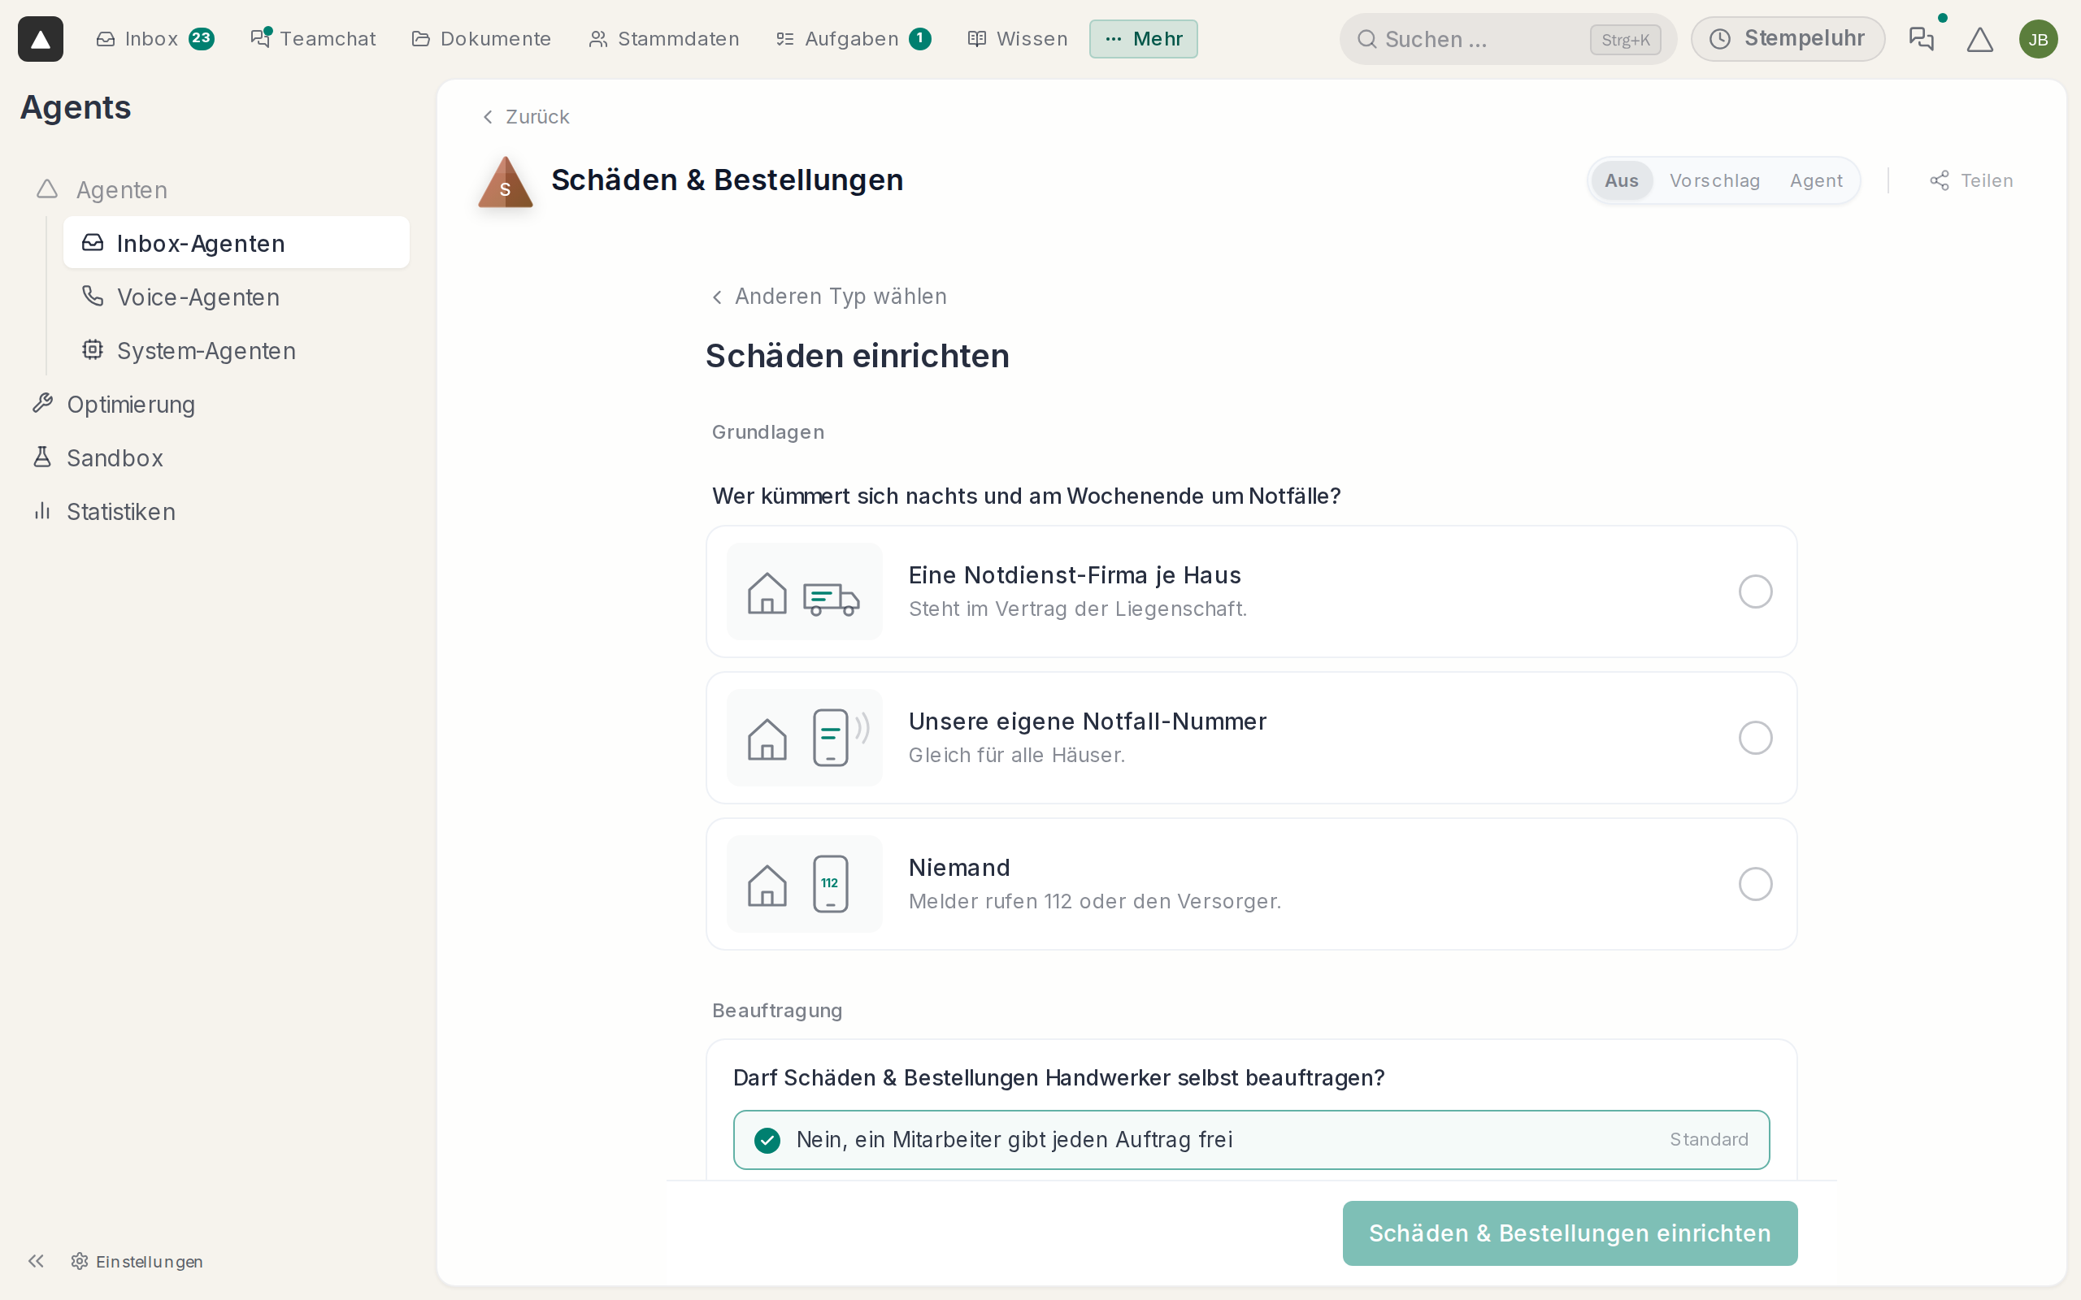
Task: Open the Wissen tab
Action: coord(1017,39)
